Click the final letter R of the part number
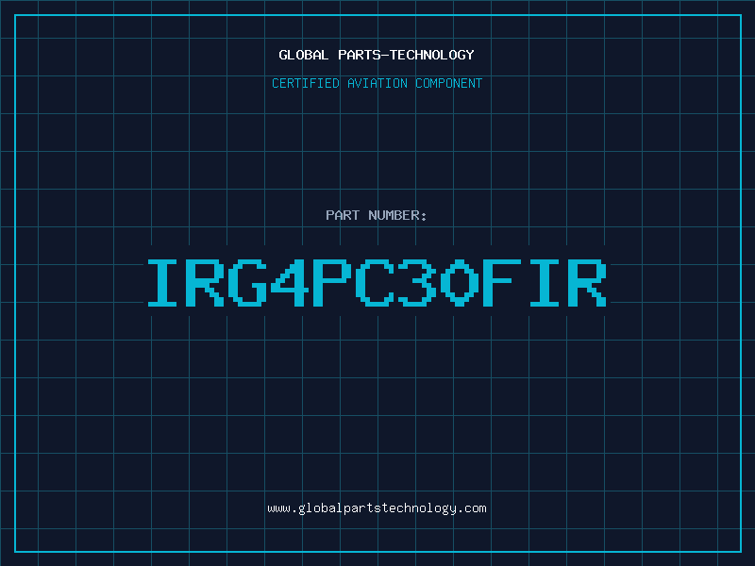Screen dimensions: 755x566 click(x=587, y=283)
